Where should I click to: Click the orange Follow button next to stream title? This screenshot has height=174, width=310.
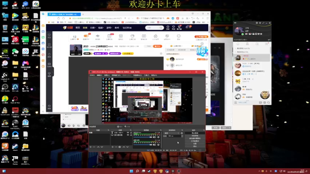(157, 46)
